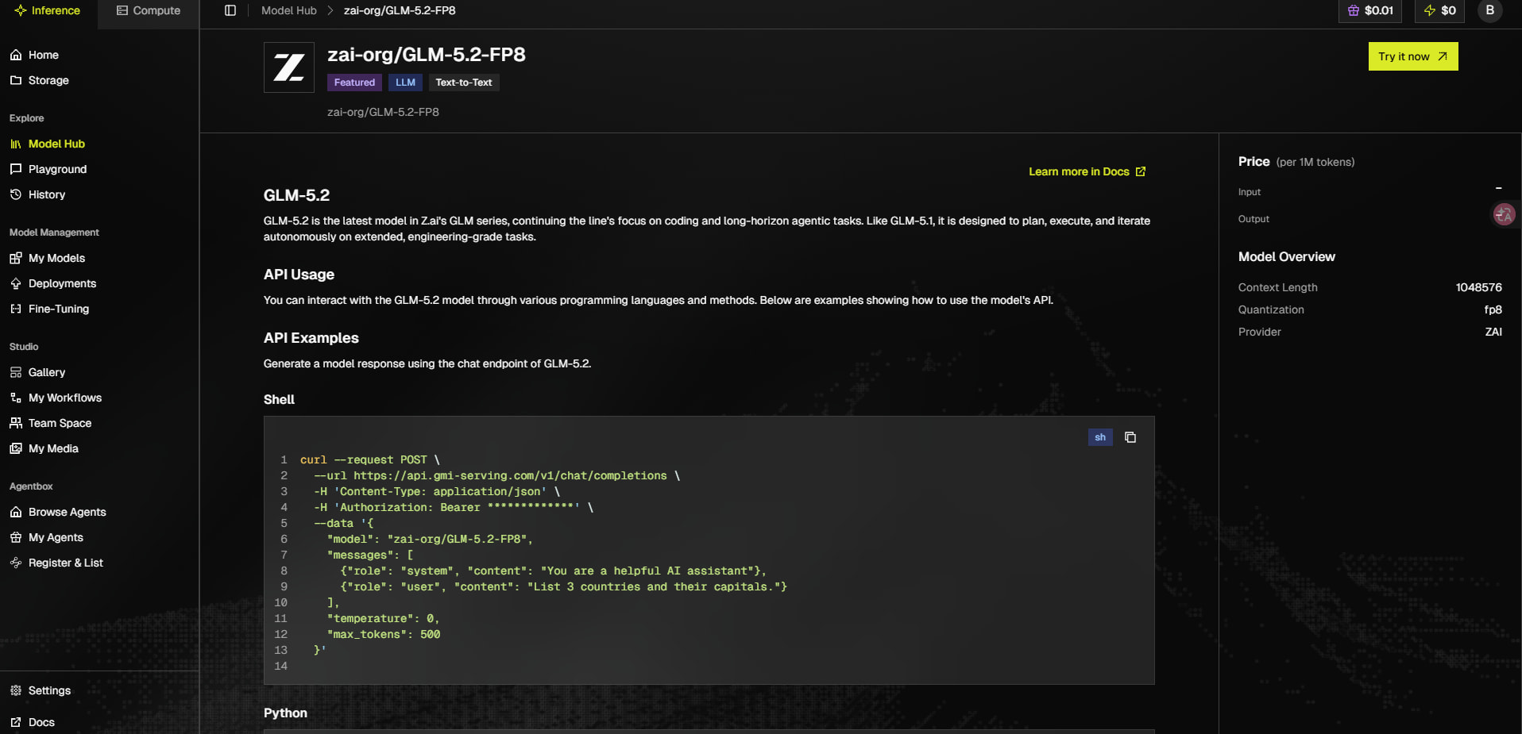
Task: Click the My Workflows icon
Action: [x=16, y=398]
